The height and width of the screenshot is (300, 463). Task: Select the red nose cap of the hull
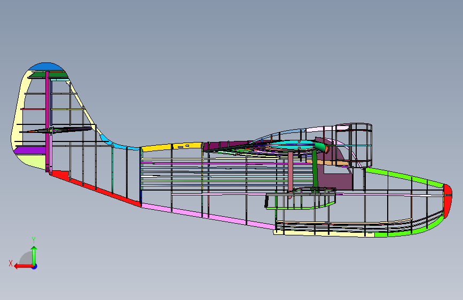click(448, 201)
